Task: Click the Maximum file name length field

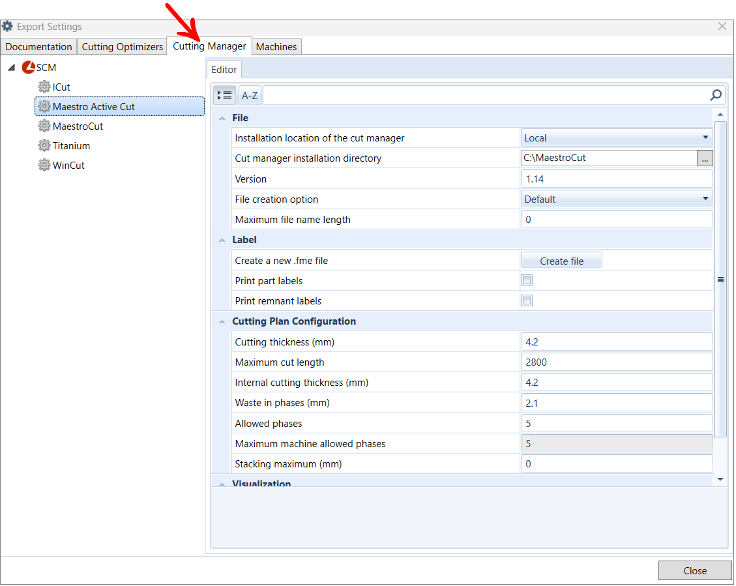Action: [x=616, y=219]
